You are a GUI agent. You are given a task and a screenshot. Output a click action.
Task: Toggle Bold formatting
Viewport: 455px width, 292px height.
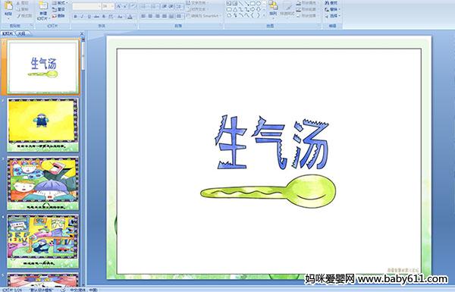point(75,17)
